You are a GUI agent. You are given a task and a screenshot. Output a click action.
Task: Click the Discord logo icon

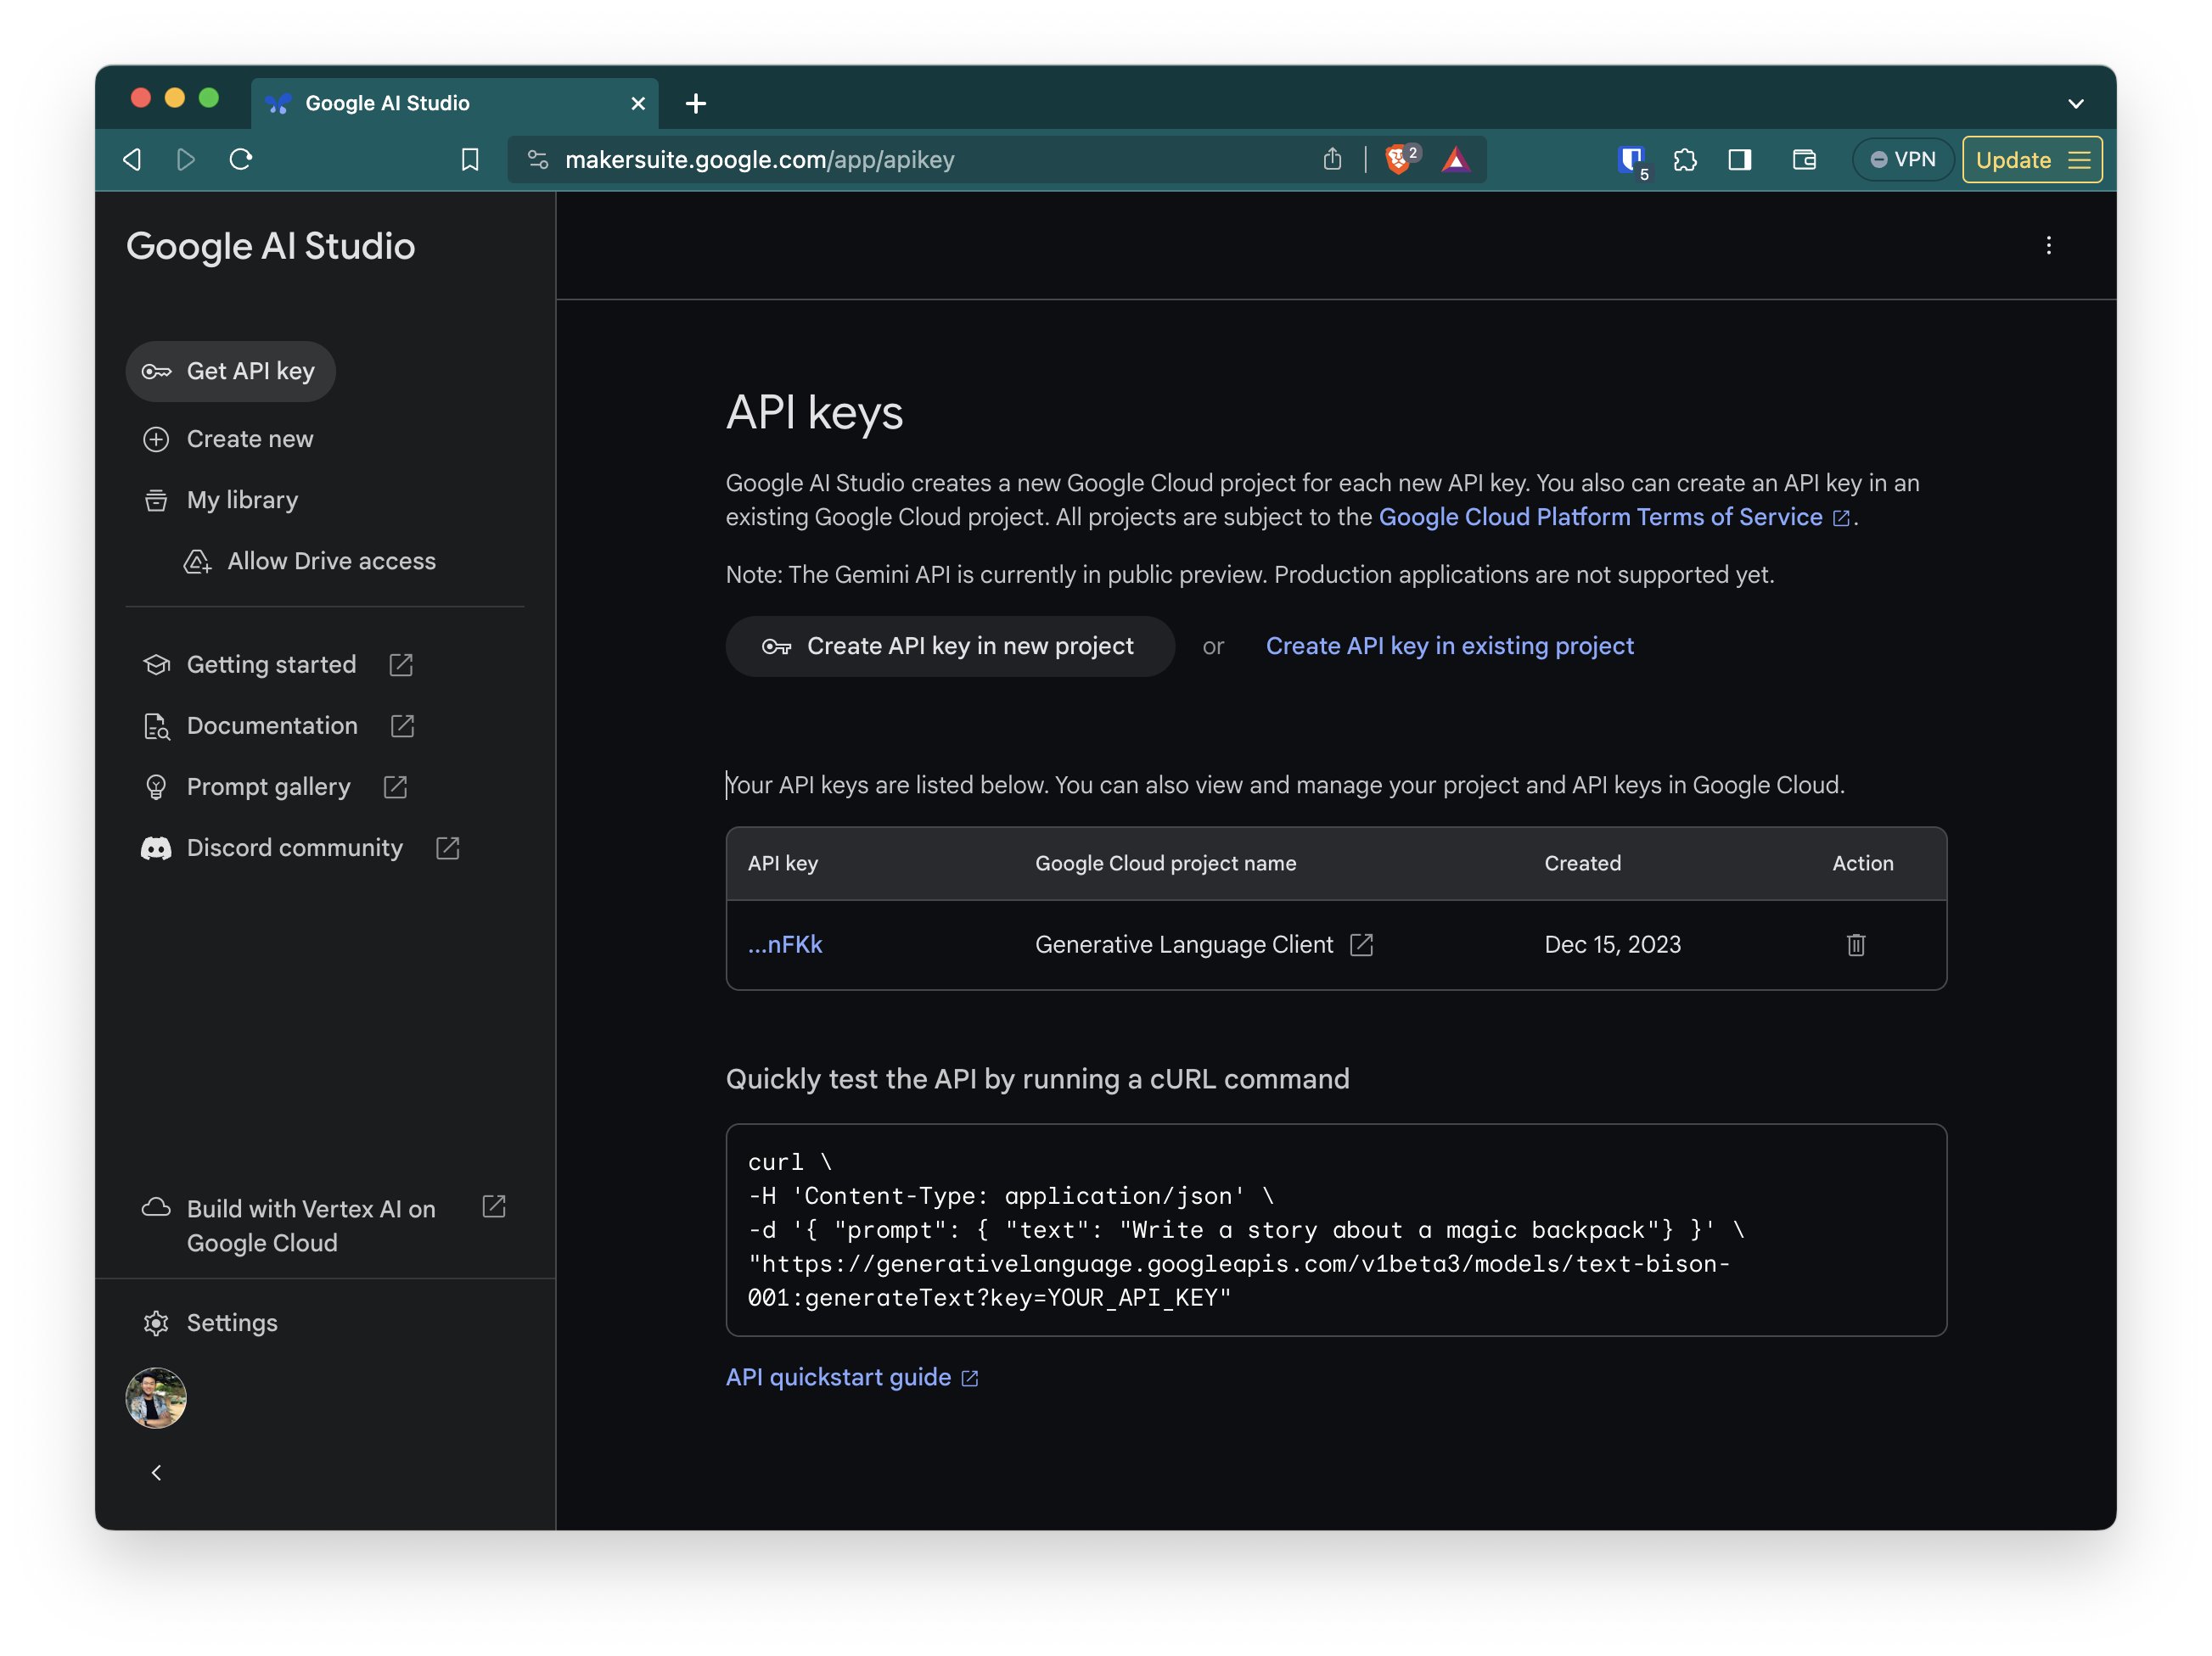pyautogui.click(x=156, y=848)
